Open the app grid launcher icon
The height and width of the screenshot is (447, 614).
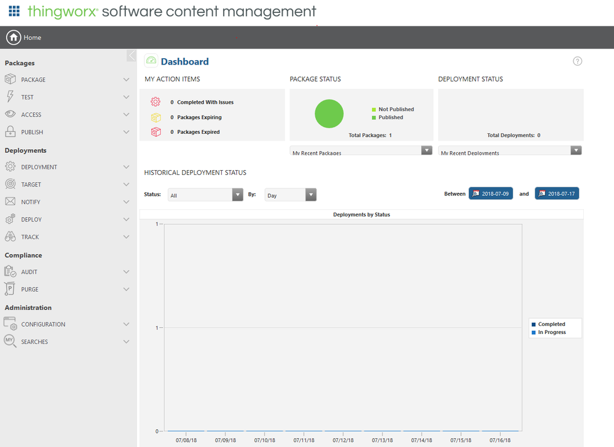pos(14,11)
